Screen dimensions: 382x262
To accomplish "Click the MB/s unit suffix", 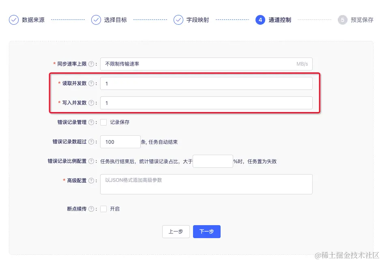I will 302,64.
